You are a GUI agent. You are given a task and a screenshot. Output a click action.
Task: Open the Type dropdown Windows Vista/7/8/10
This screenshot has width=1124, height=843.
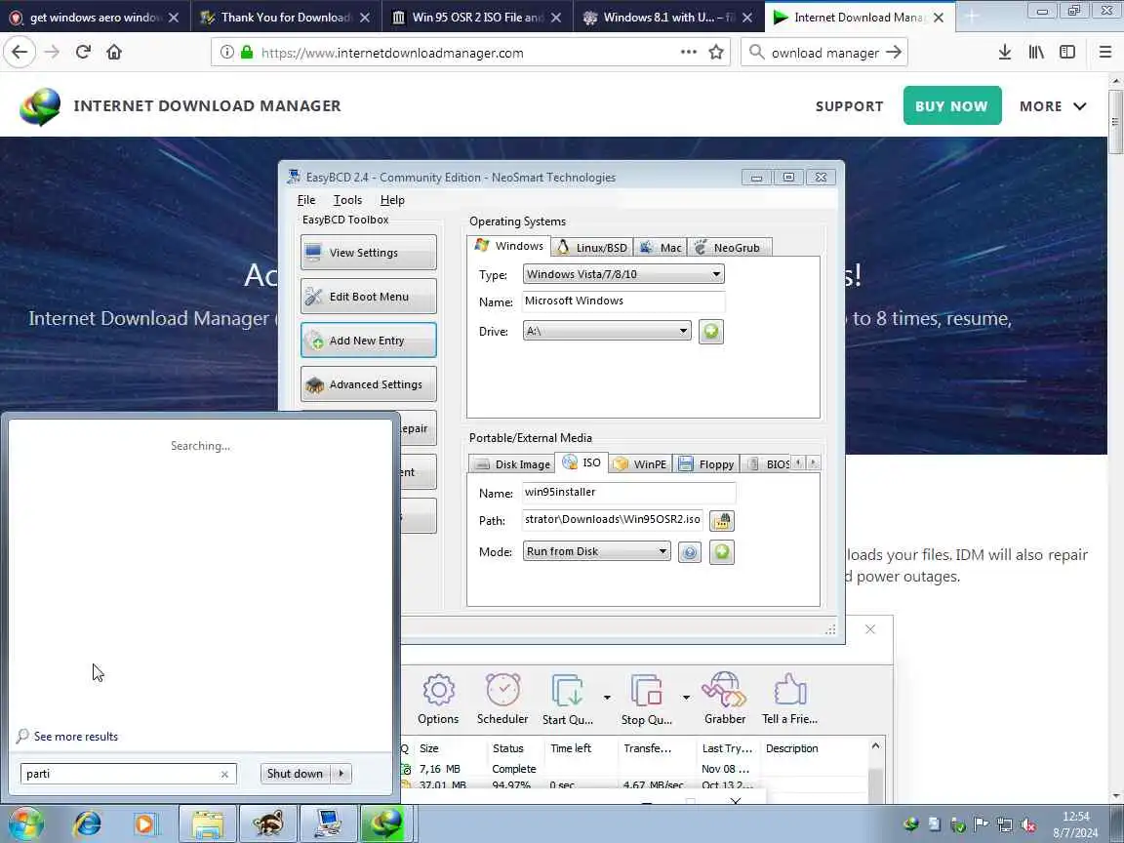[x=622, y=274]
